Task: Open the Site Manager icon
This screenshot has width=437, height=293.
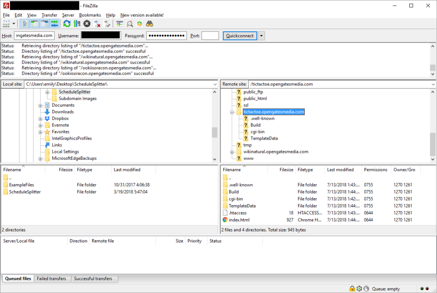Action: coord(6,24)
